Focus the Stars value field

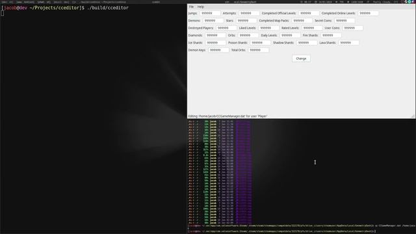tap(246, 21)
